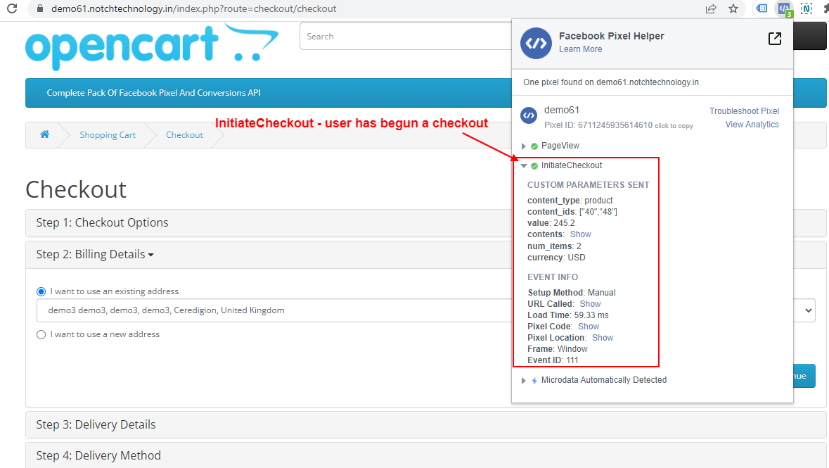Click the green N extension icon
Screen dimensions: 829x468
click(x=806, y=8)
